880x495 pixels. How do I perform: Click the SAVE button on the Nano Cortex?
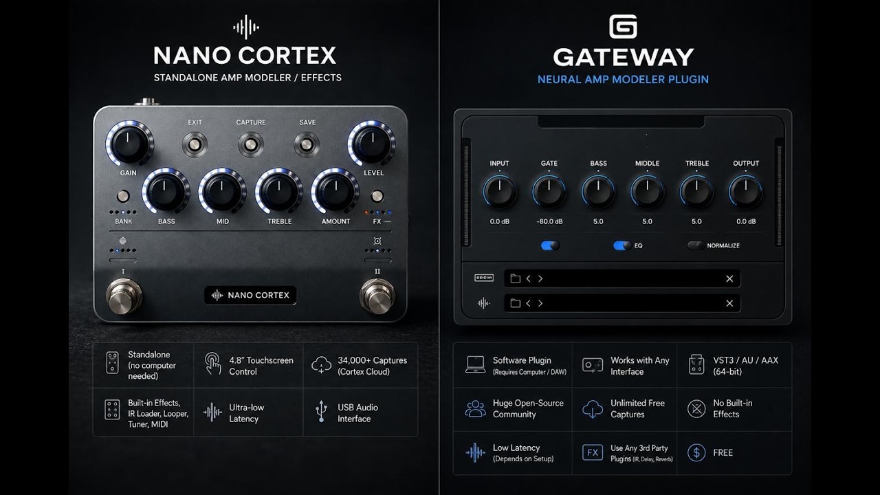tap(307, 144)
